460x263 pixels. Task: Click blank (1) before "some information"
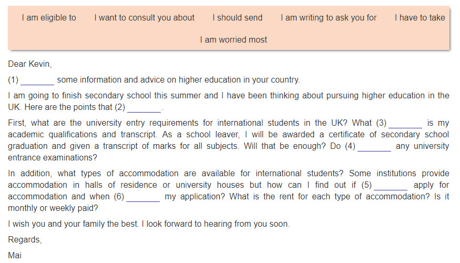pyautogui.click(x=37, y=80)
